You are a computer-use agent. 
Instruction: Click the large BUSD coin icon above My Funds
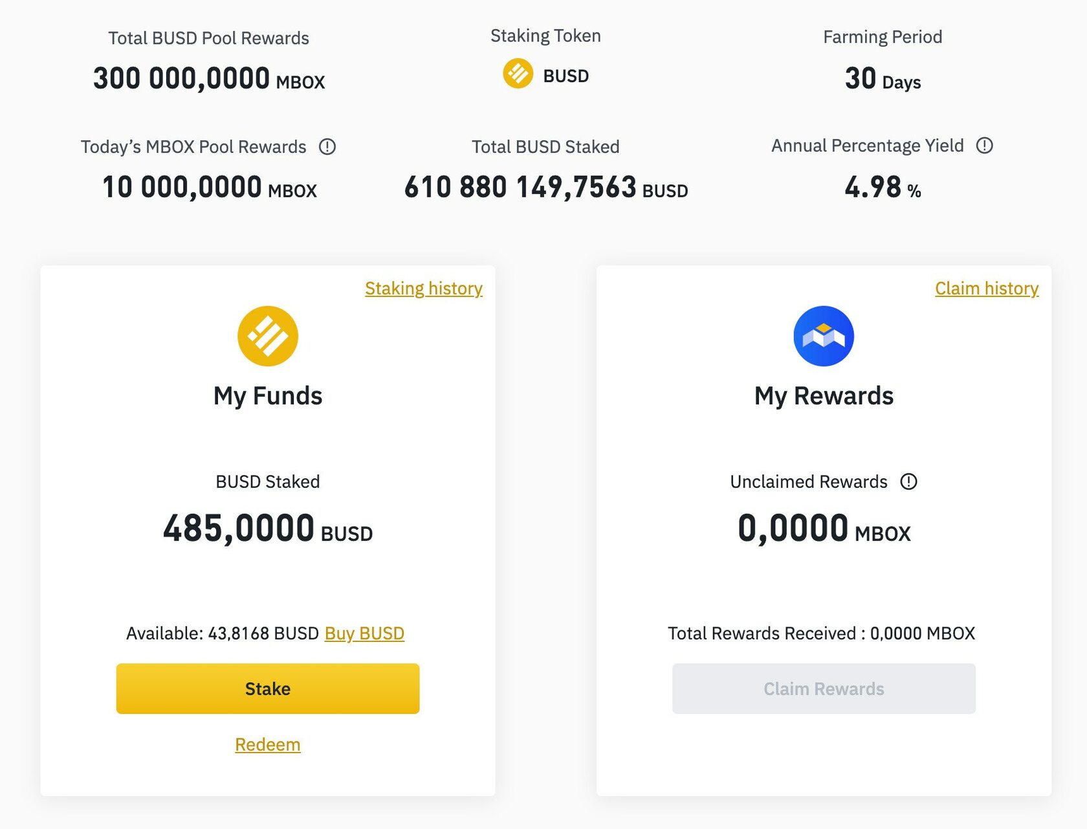point(268,336)
